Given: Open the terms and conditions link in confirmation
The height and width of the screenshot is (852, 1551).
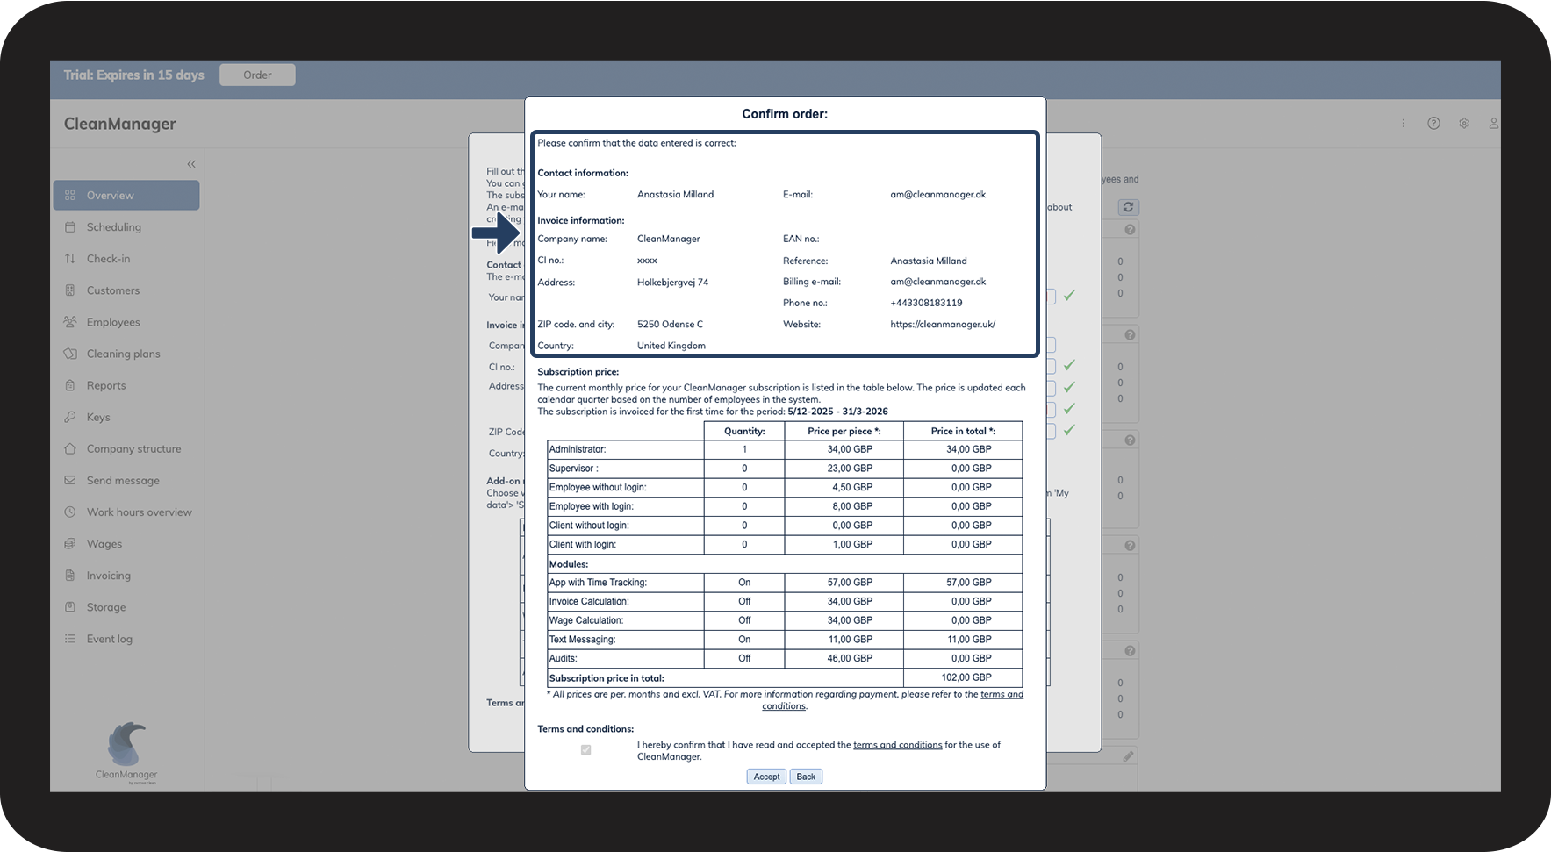Looking at the screenshot, I should click(897, 745).
